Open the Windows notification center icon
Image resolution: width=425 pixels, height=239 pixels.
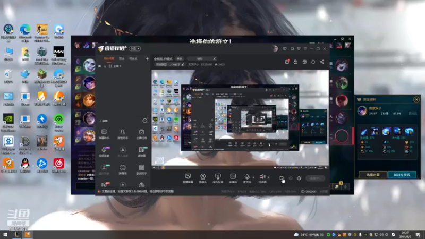[418, 235]
